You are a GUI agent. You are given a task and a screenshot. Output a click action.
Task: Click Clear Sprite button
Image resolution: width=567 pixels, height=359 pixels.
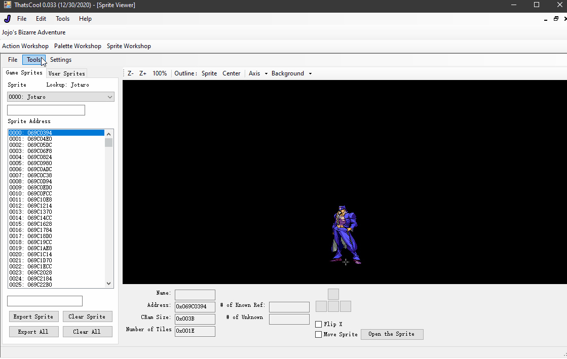point(87,316)
